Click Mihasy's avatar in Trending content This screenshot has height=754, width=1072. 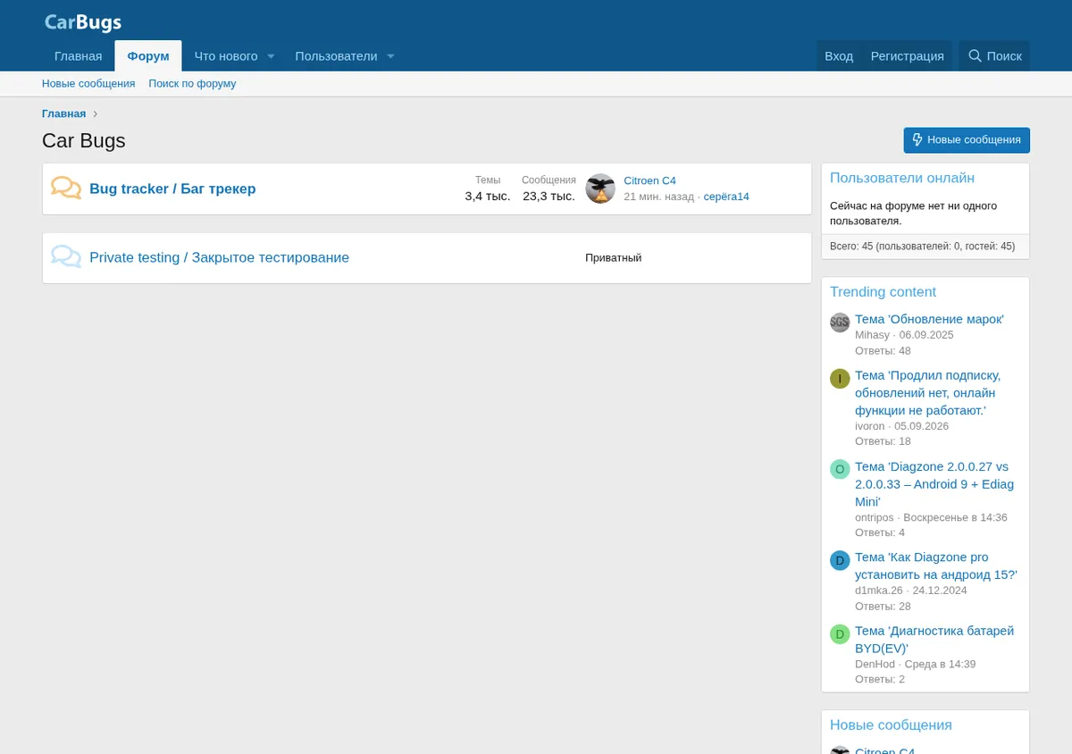point(840,323)
